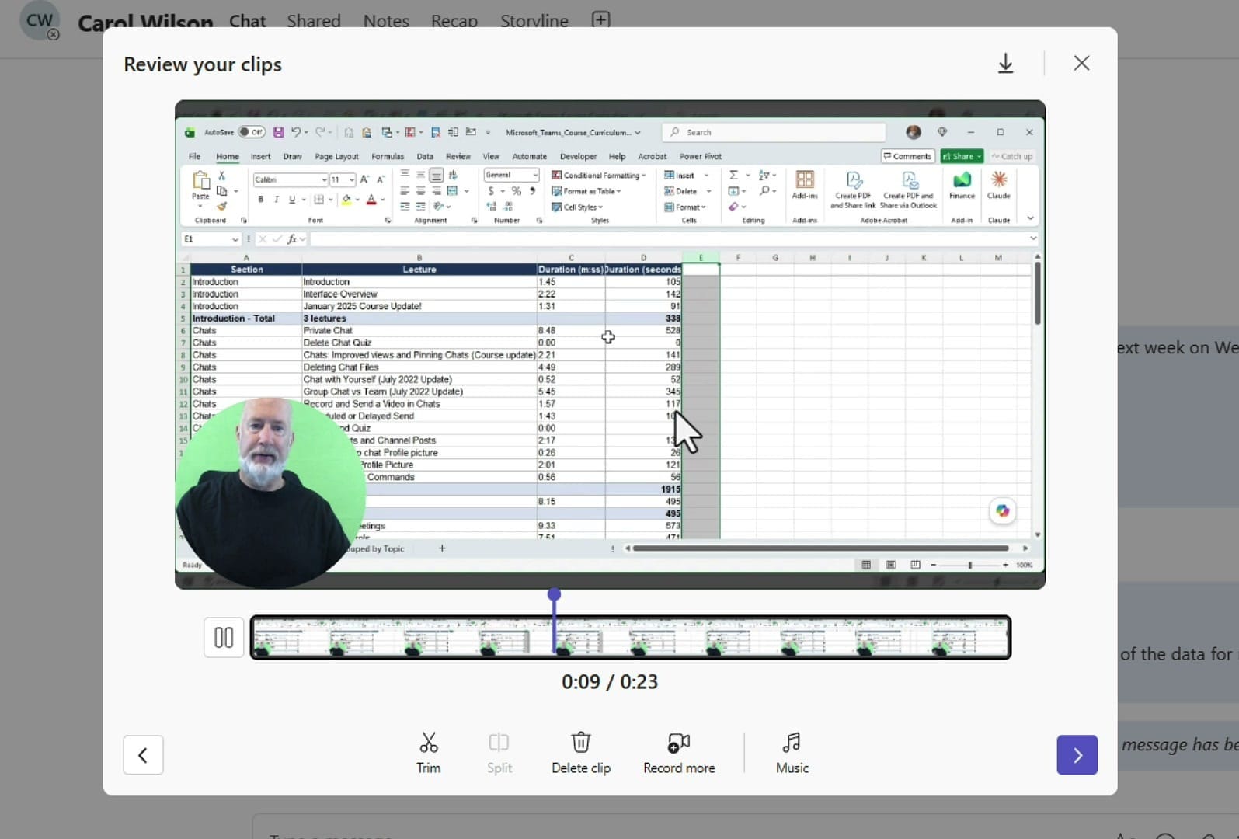Click the 0:09 / 0:23 time readout
This screenshot has height=839, width=1239.
(x=610, y=682)
